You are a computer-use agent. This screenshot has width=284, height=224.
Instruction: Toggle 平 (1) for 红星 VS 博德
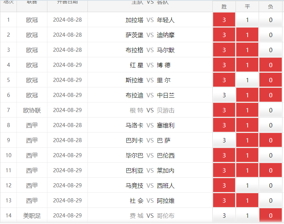[247, 65]
